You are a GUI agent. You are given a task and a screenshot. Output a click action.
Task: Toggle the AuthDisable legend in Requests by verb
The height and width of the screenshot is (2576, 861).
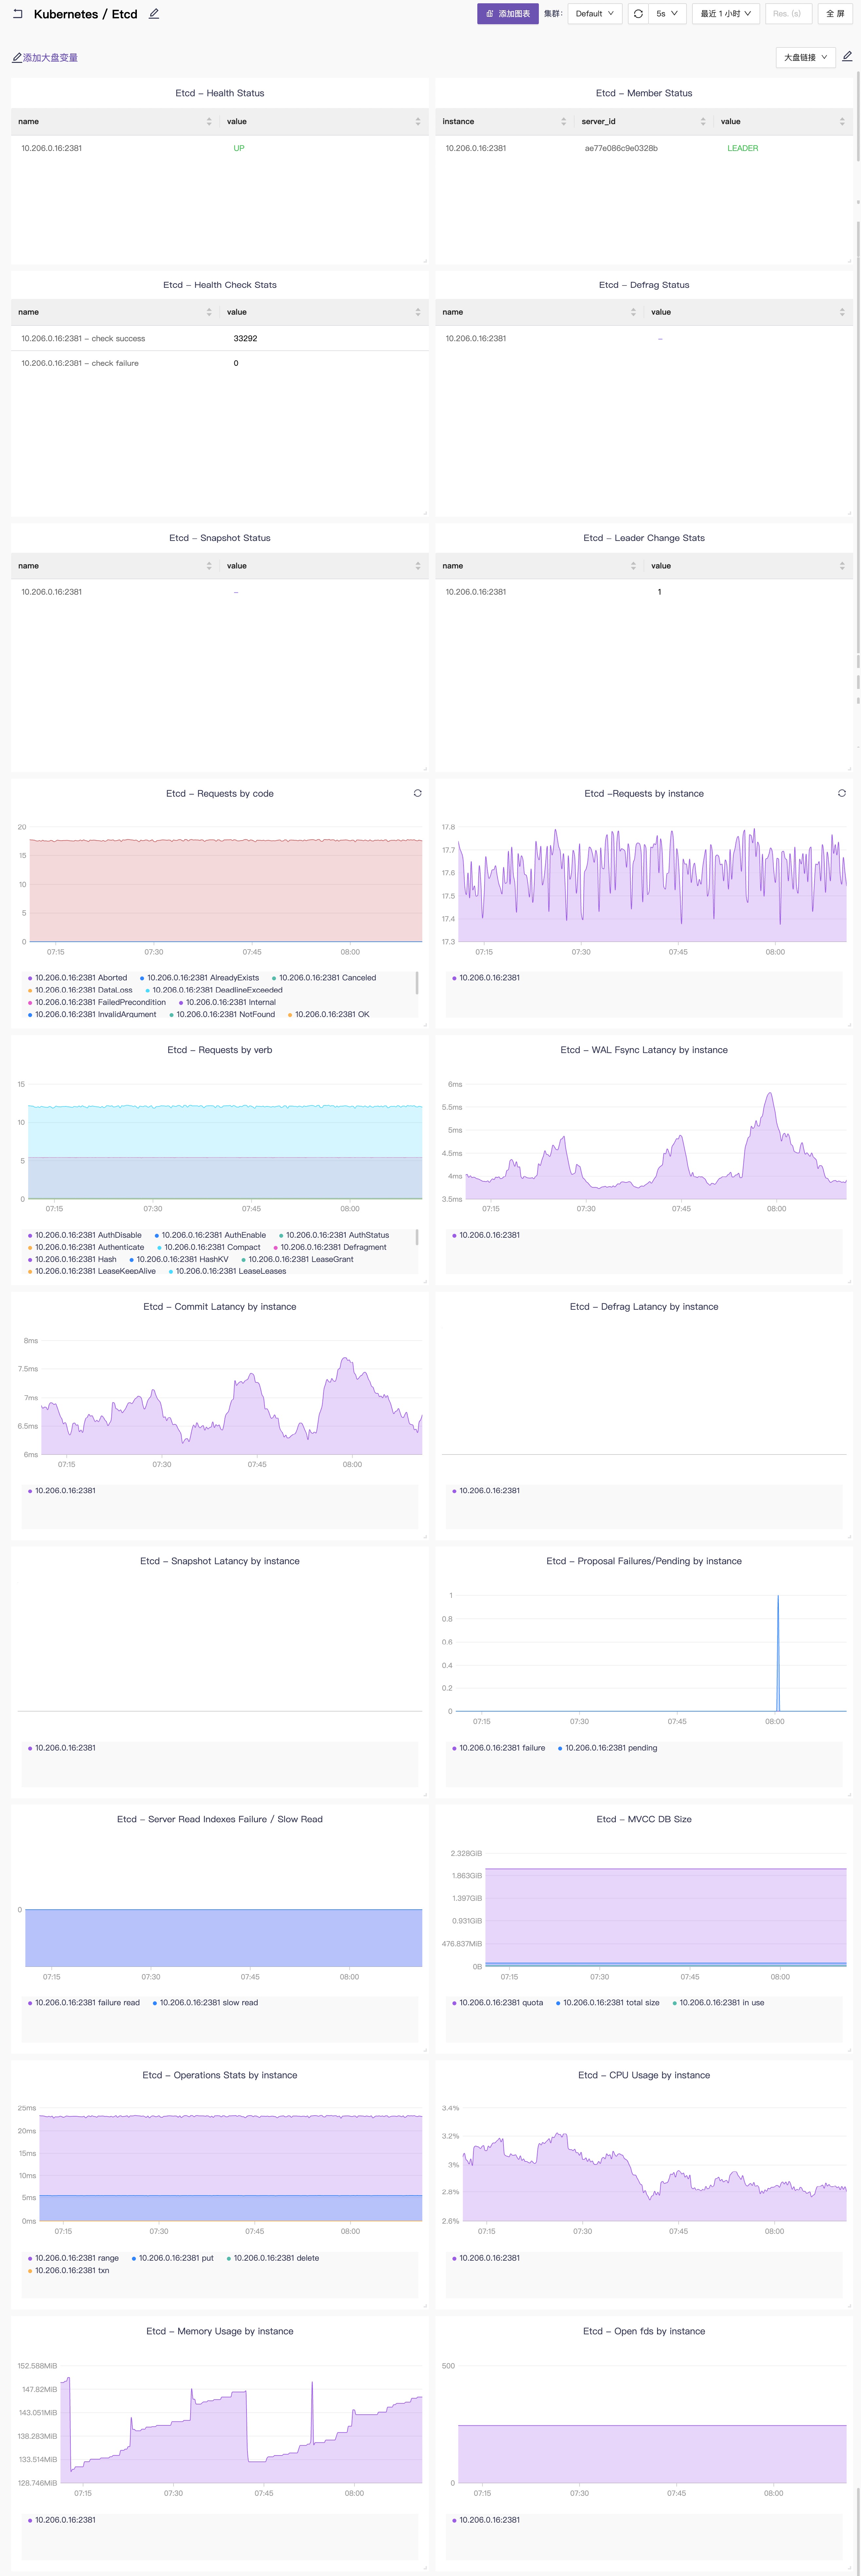[x=85, y=1235]
